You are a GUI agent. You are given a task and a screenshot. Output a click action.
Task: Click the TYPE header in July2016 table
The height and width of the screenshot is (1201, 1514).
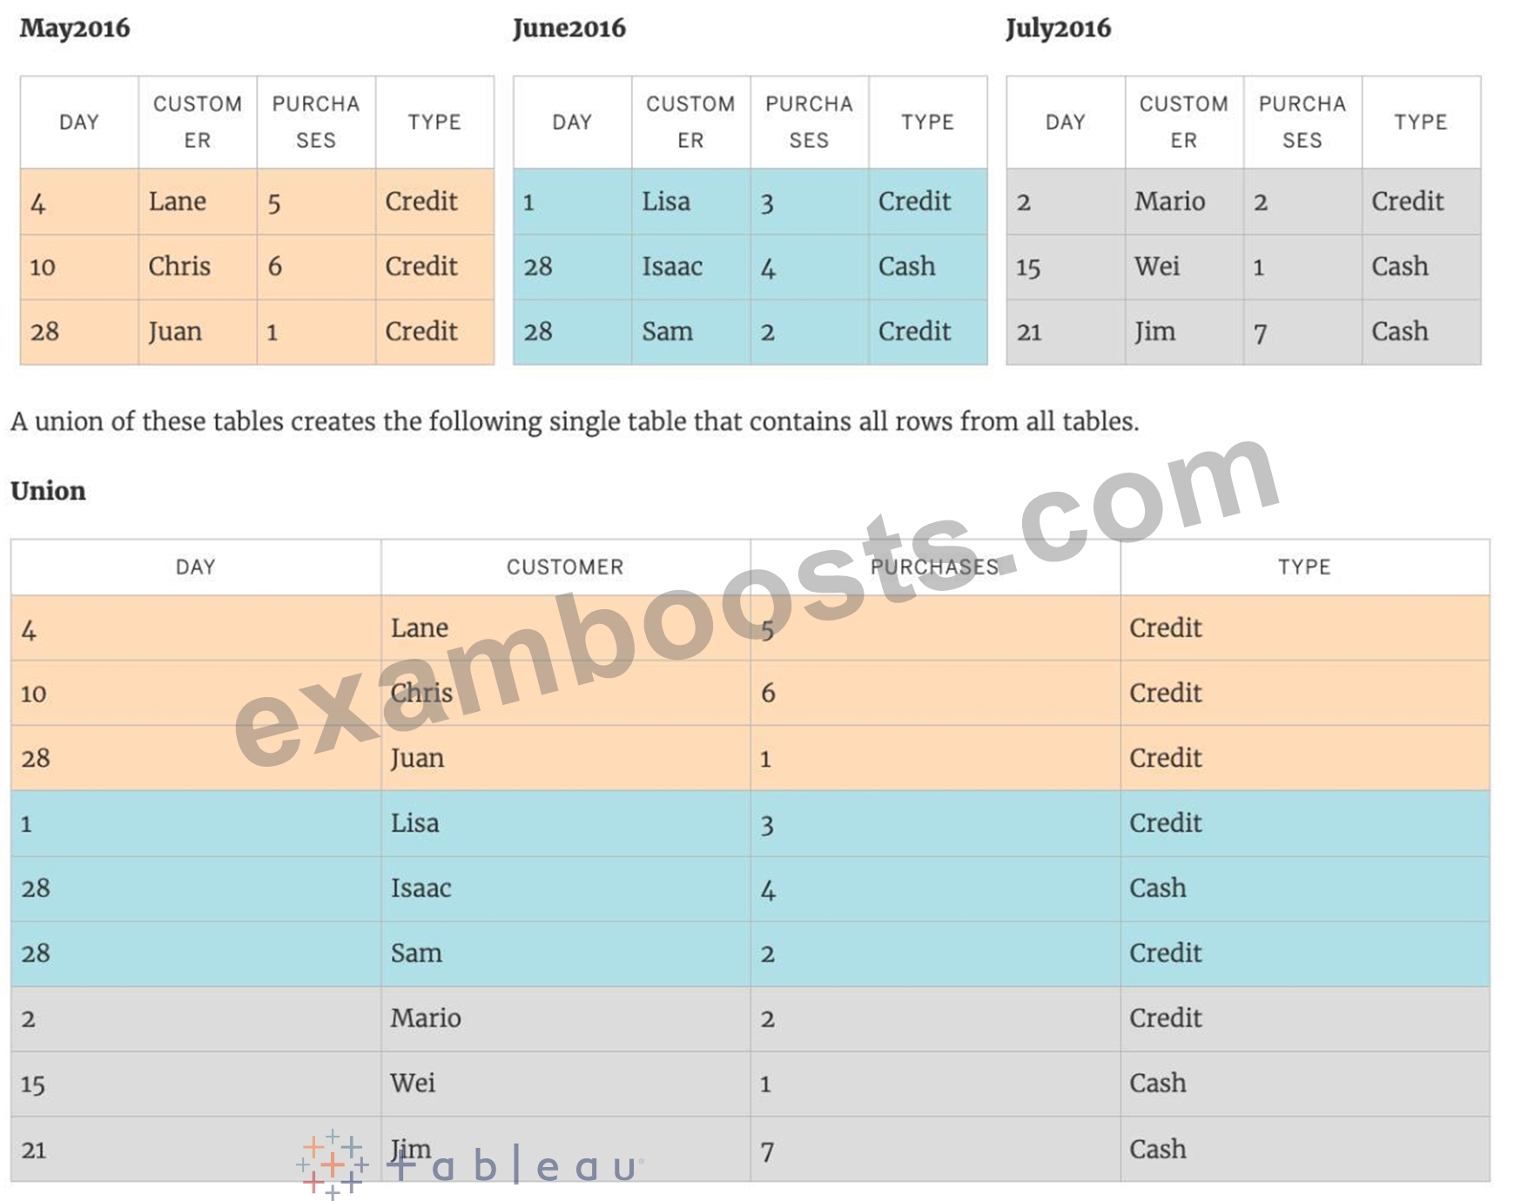(1421, 122)
